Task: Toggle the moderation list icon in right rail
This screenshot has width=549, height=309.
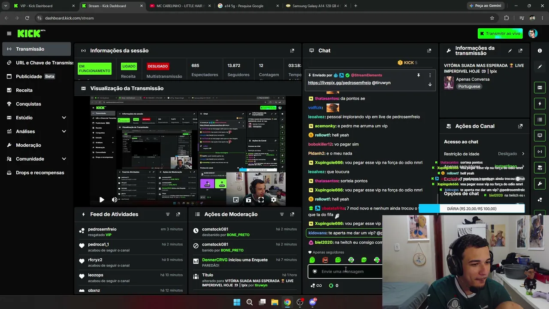Action: [x=540, y=119]
